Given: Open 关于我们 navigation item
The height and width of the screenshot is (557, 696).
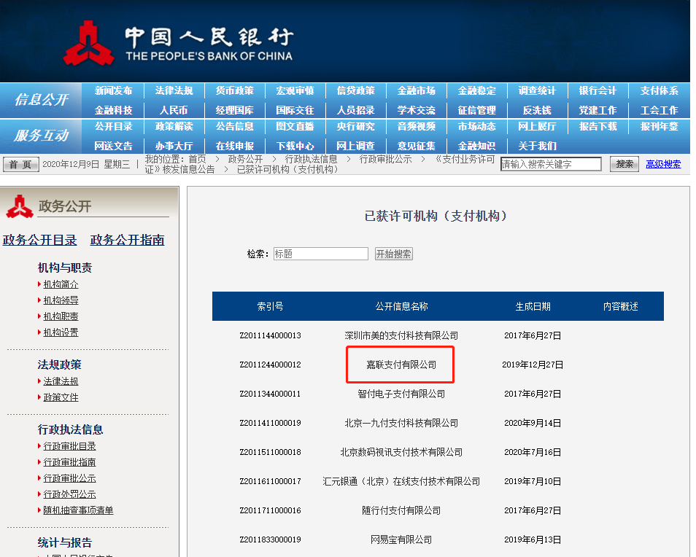Looking at the screenshot, I should pyautogui.click(x=537, y=146).
